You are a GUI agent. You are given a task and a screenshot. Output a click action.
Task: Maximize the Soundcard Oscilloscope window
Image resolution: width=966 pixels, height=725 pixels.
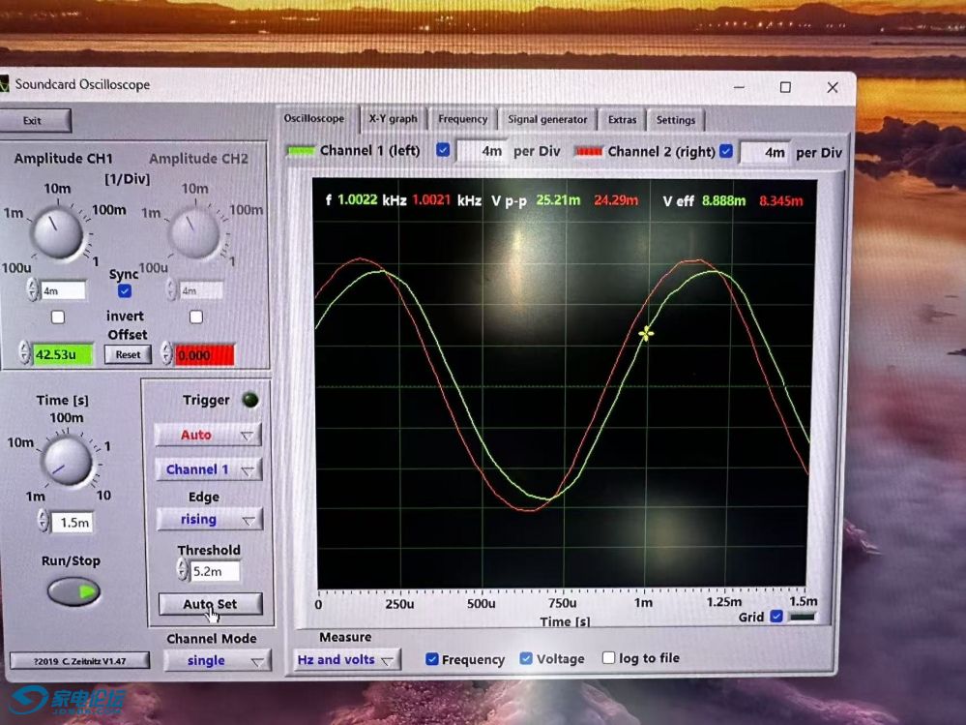click(785, 87)
